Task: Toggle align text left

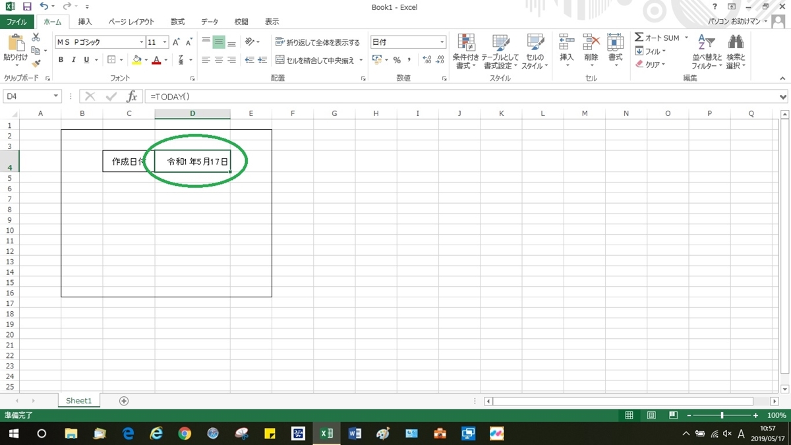Action: [206, 60]
